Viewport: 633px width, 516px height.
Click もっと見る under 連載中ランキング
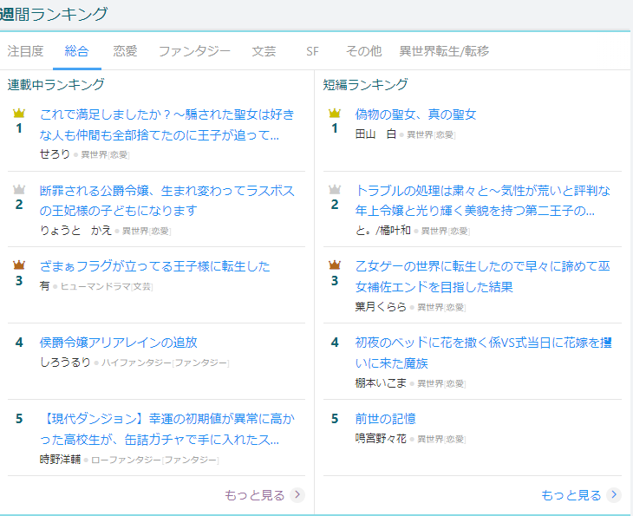pos(254,495)
